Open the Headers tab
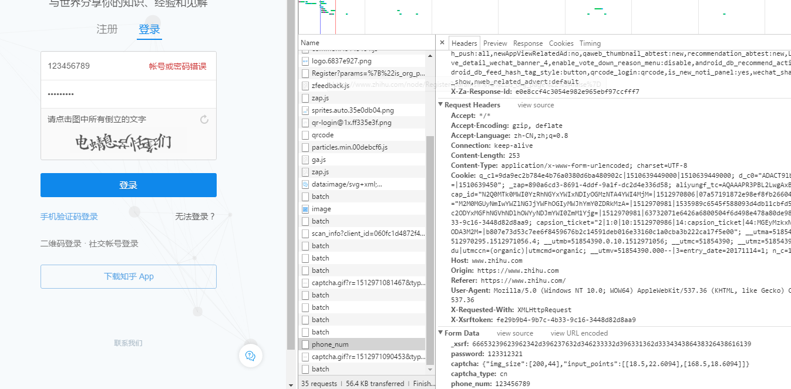This screenshot has width=791, height=389. coord(464,43)
